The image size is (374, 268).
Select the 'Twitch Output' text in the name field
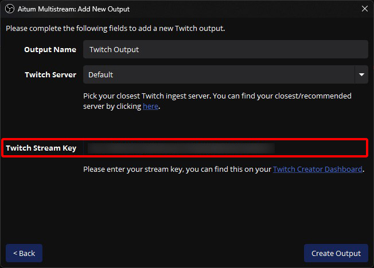click(x=114, y=49)
